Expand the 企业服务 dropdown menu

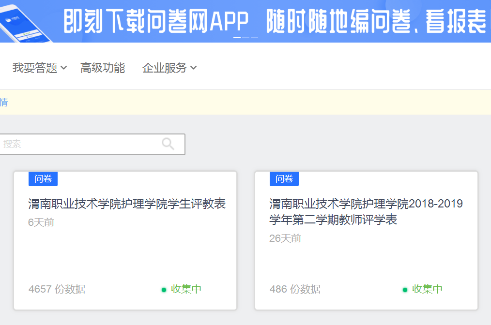click(x=169, y=68)
